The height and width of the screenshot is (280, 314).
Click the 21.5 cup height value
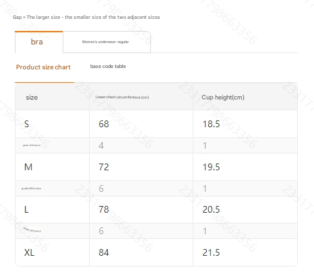pyautogui.click(x=211, y=252)
